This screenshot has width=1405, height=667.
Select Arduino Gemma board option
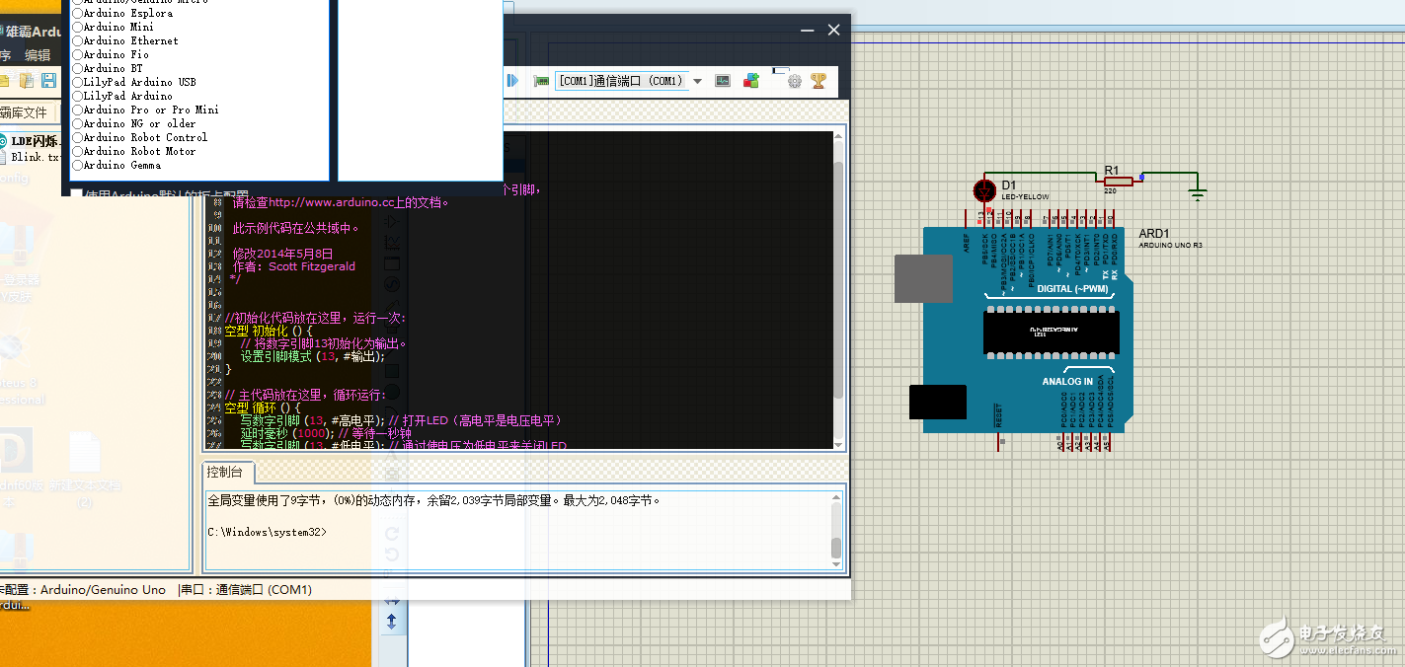(x=117, y=166)
